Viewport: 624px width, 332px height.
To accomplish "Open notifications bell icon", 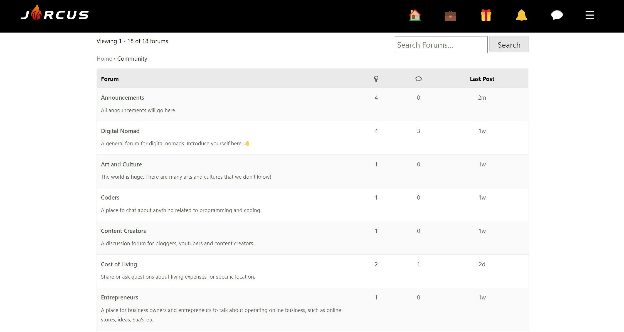I will tap(521, 15).
